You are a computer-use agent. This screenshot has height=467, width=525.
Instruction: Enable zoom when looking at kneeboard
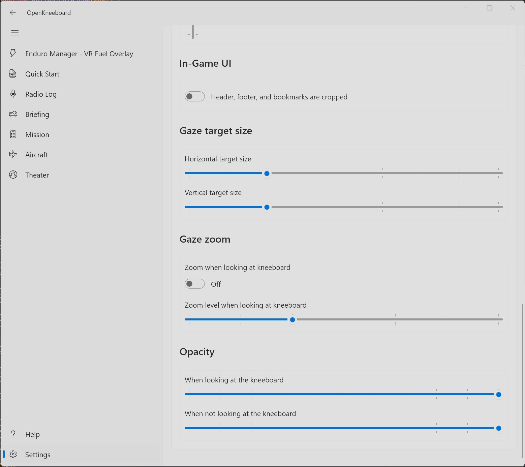tap(195, 284)
